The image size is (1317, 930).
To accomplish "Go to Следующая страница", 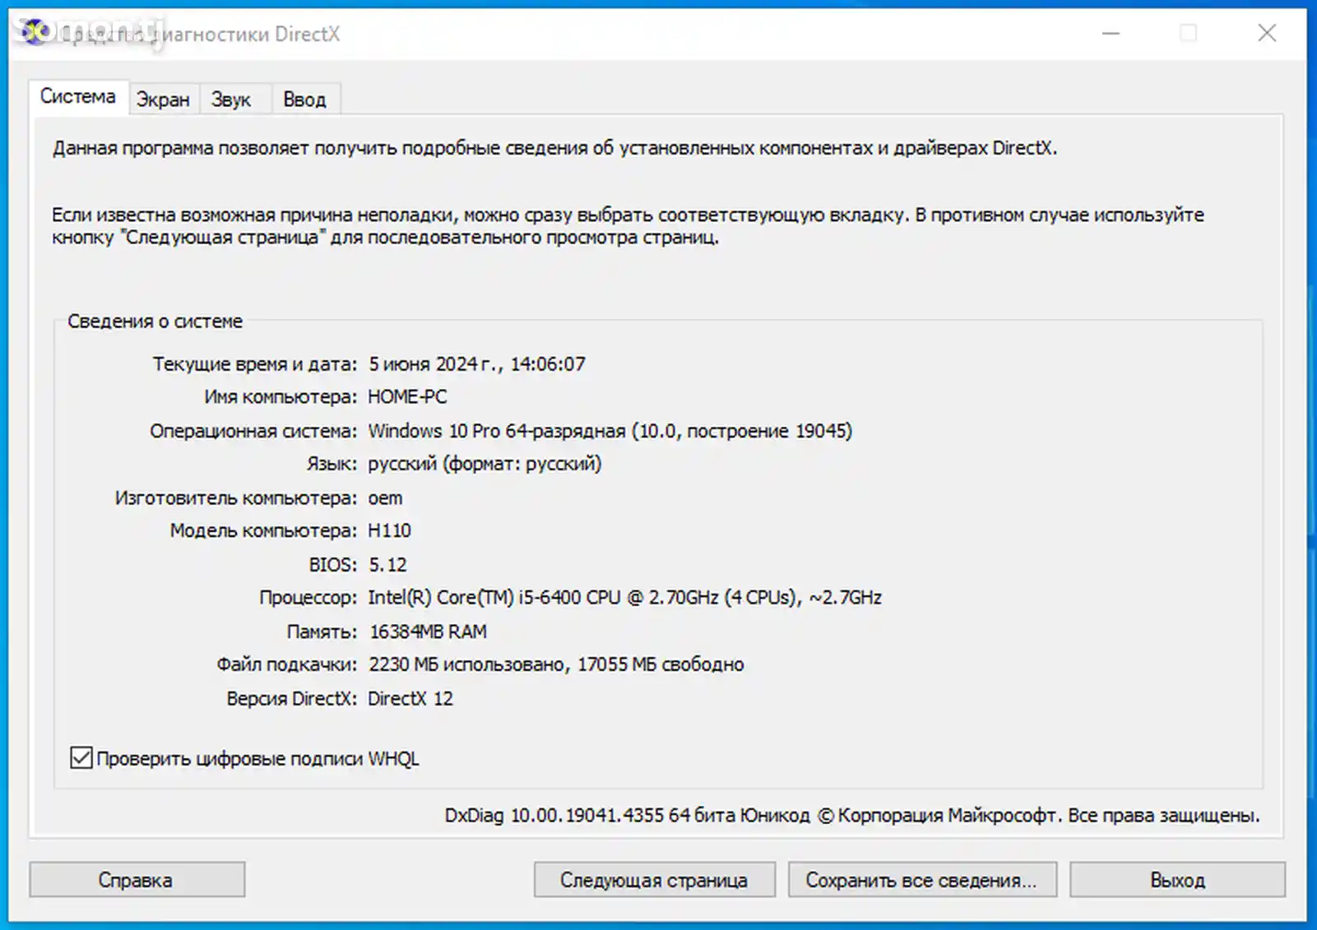I will point(654,880).
